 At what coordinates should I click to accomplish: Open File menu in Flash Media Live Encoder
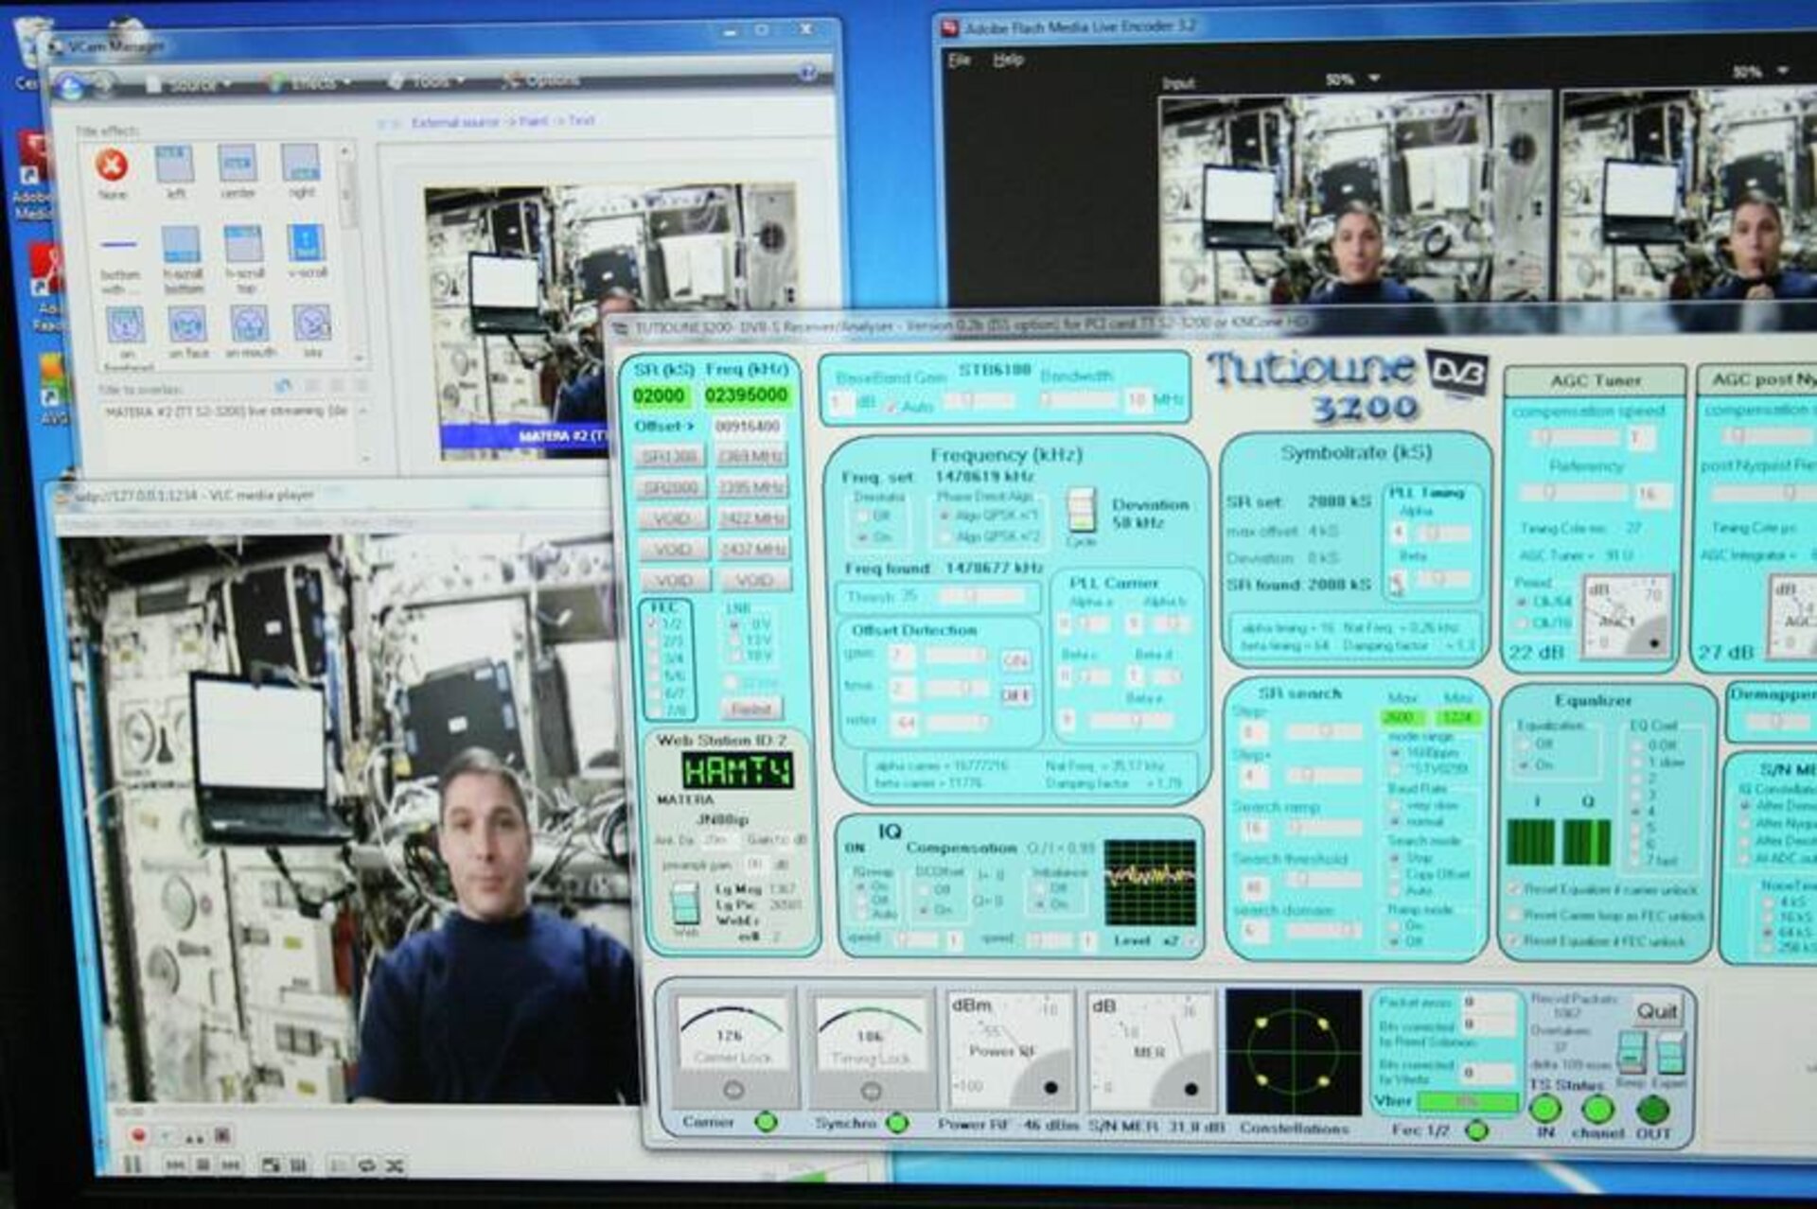960,60
